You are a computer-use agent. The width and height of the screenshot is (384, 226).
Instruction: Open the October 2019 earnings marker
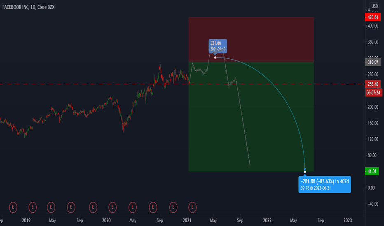point(93,207)
